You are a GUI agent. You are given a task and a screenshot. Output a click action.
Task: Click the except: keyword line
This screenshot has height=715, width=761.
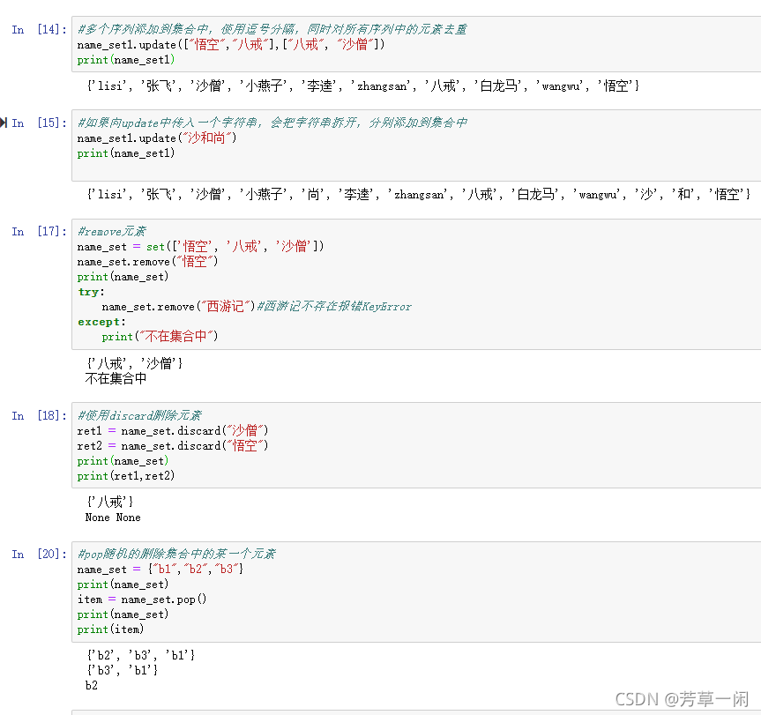point(102,322)
